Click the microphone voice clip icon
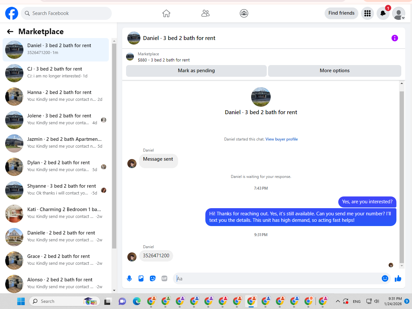 click(129, 278)
